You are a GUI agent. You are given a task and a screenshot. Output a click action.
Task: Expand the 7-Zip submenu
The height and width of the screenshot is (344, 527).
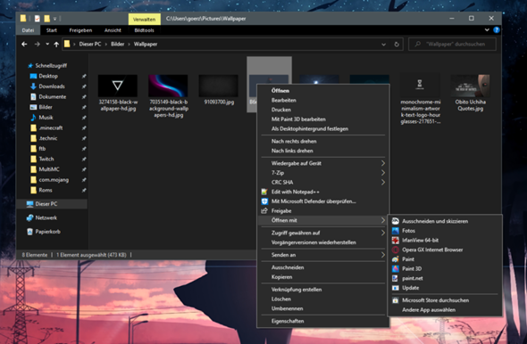(323, 173)
